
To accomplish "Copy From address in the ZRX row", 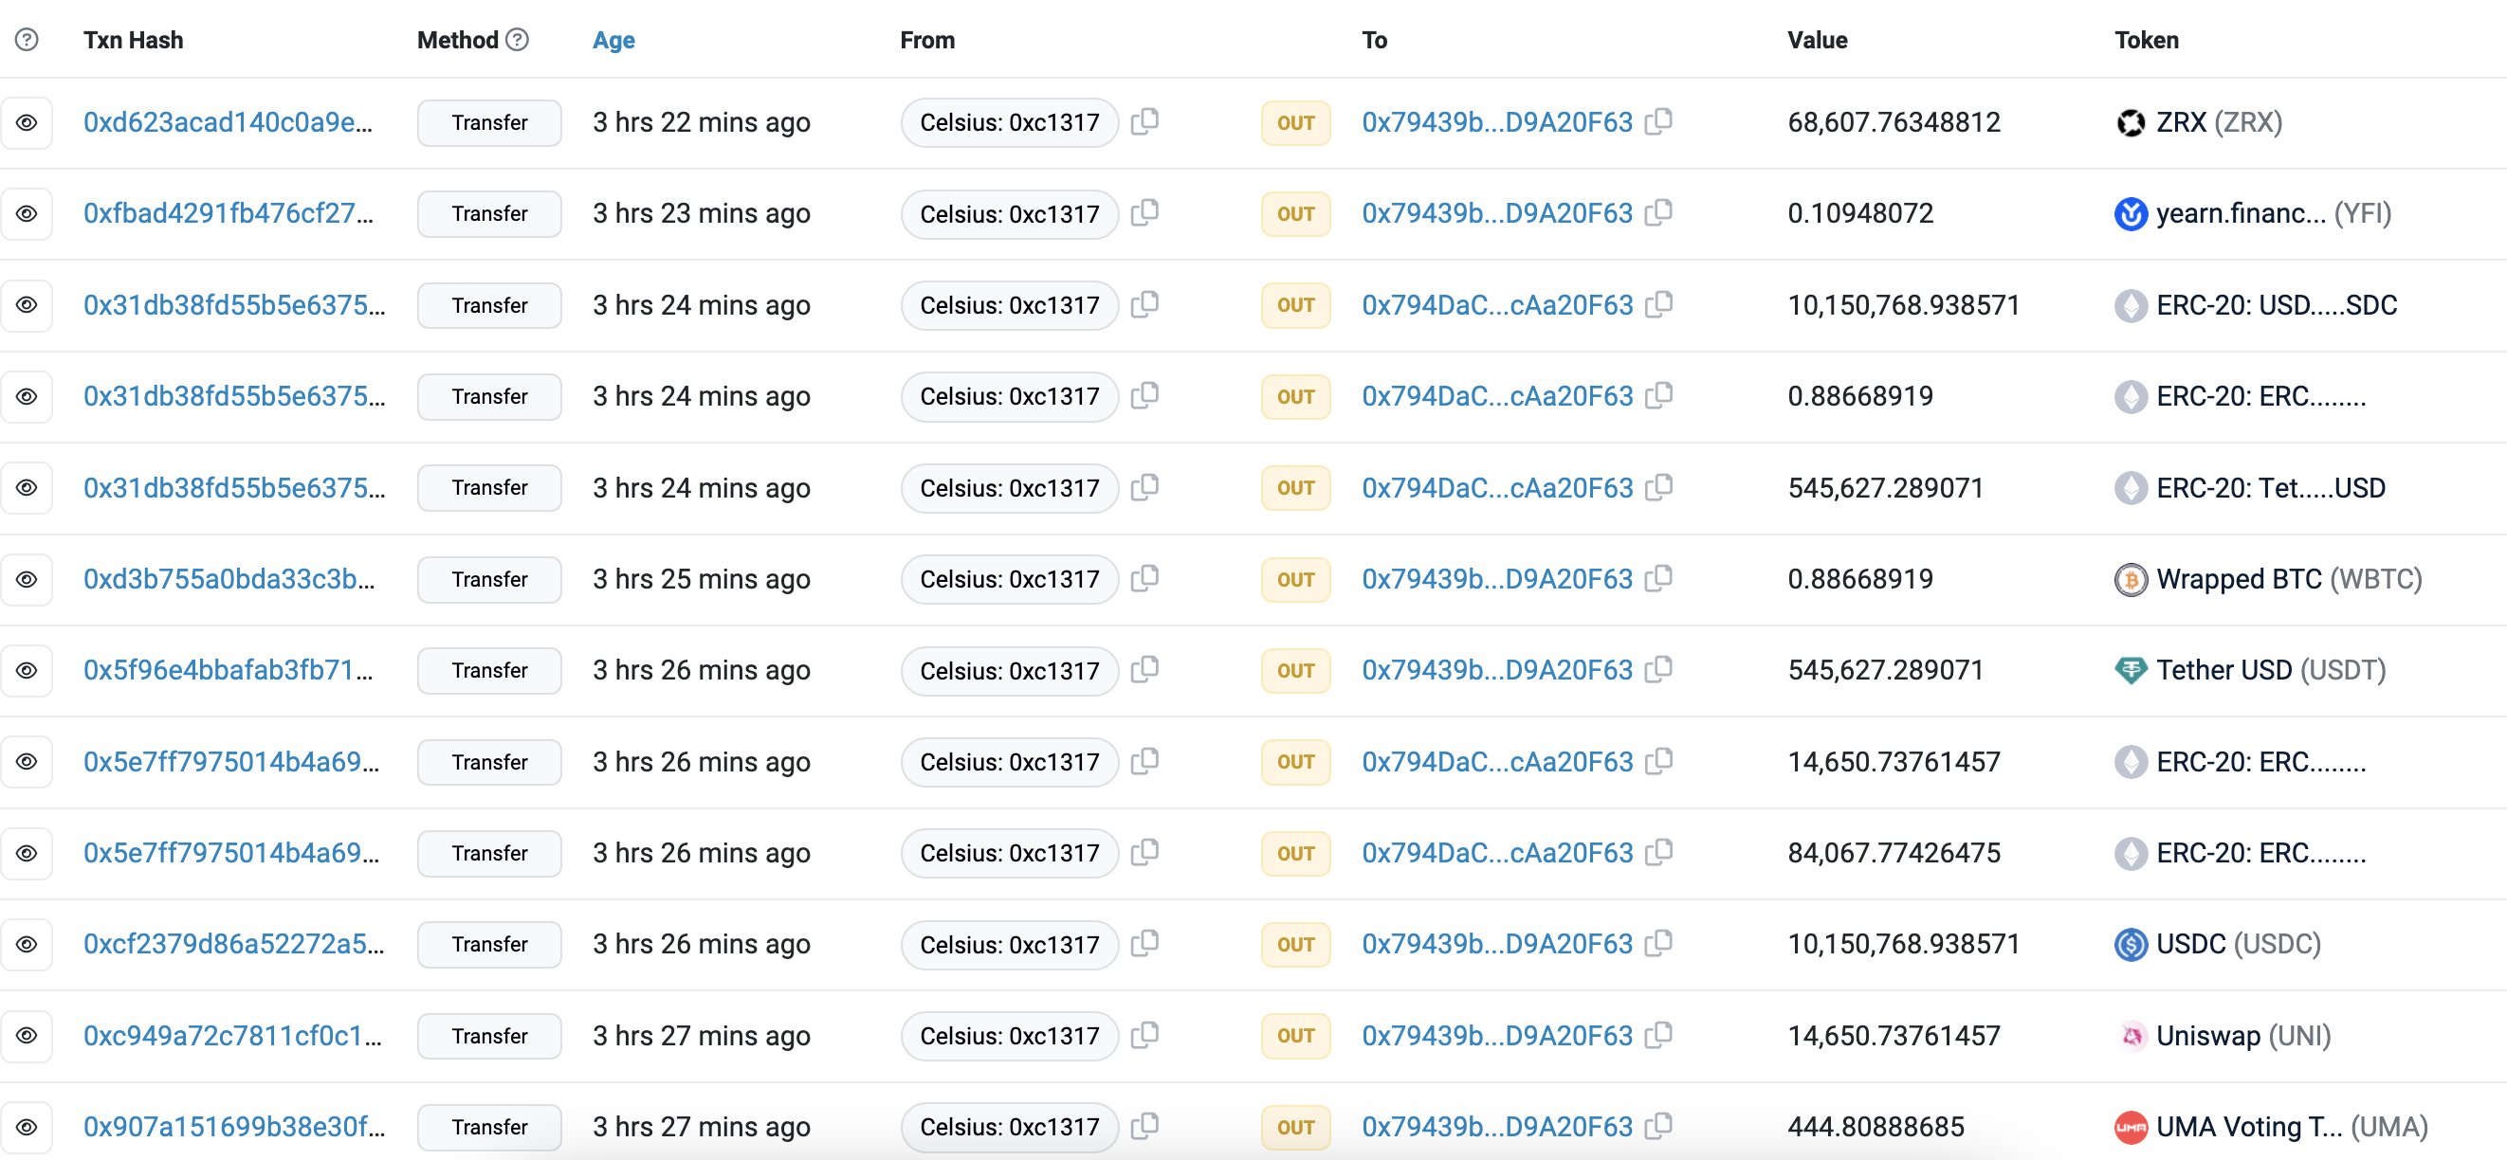I will pyautogui.click(x=1145, y=121).
